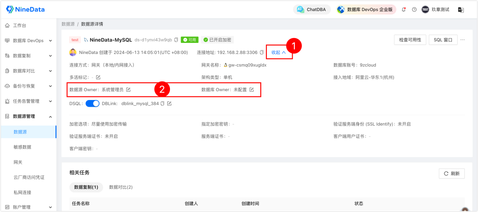Copy the datasource ID ds-d1ynvi43w9qb
478x212 pixels.
[x=176, y=40]
